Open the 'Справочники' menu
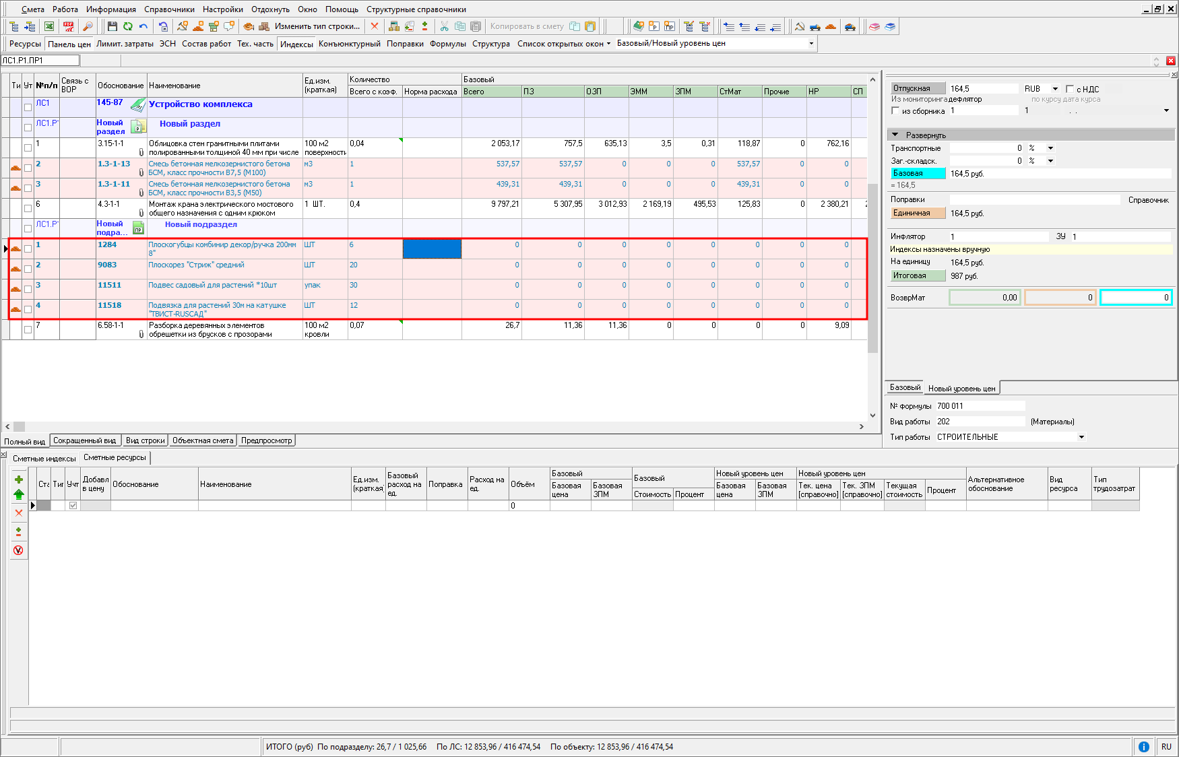Screen dimensions: 1179x757 (x=169, y=9)
